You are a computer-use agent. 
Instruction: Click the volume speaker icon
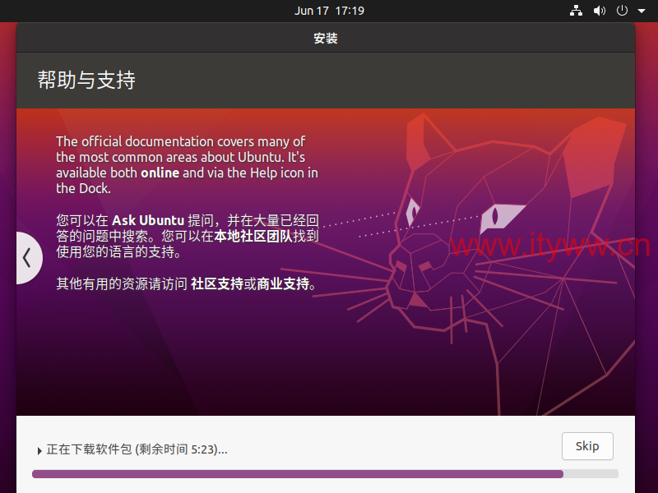point(600,11)
